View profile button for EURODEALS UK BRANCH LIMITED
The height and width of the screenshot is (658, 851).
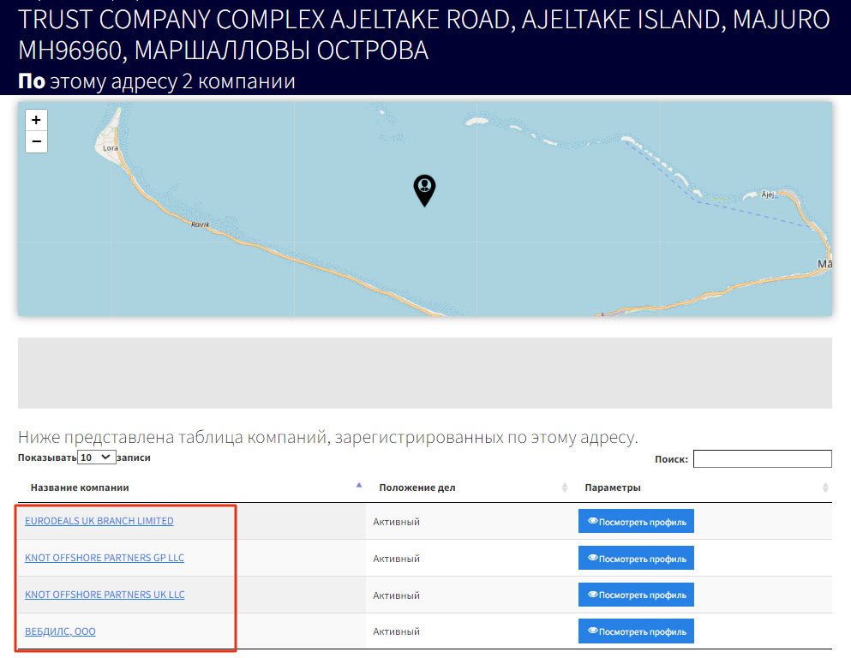point(636,521)
